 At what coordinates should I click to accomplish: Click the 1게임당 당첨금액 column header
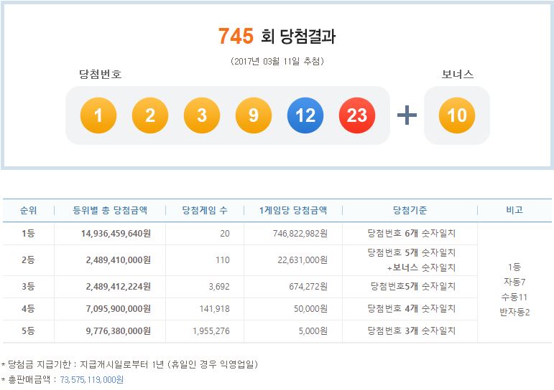pyautogui.click(x=292, y=210)
